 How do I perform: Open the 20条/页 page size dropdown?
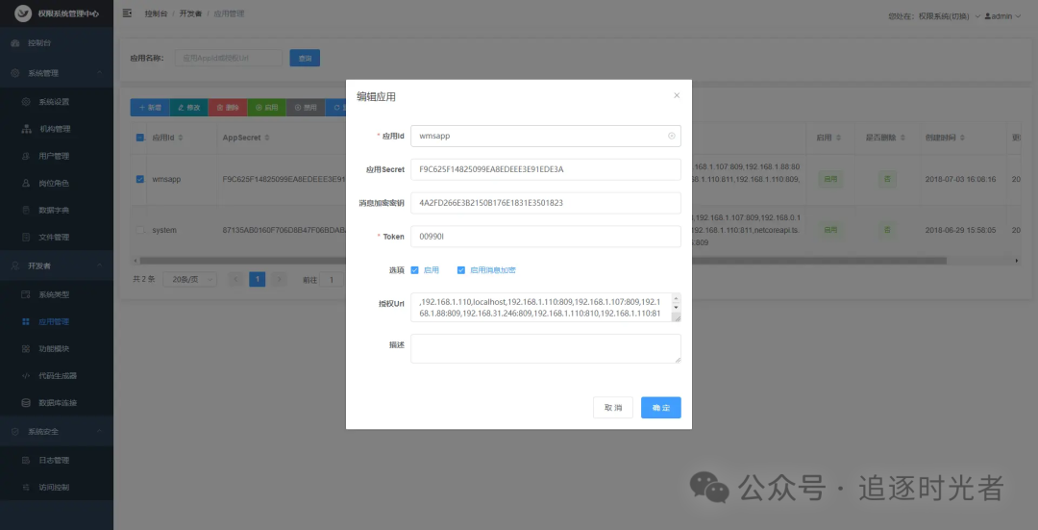(190, 280)
